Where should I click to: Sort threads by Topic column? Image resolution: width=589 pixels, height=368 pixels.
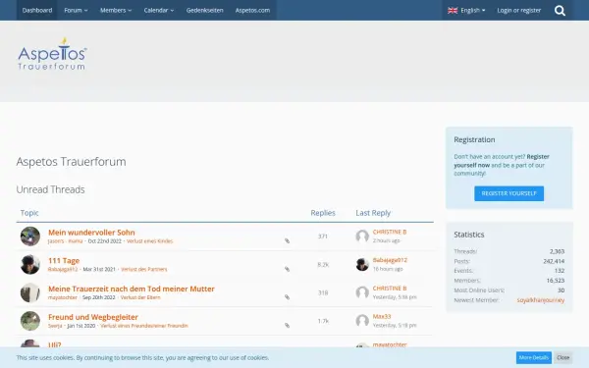29,213
